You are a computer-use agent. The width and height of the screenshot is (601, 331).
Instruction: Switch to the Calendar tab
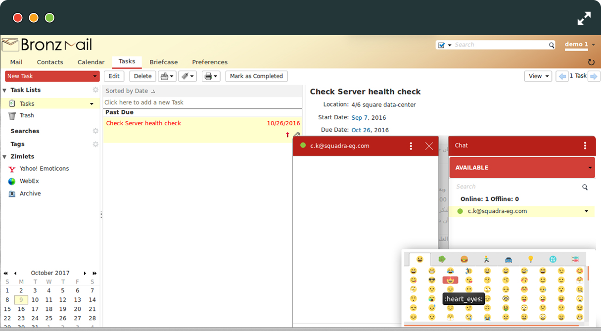(91, 62)
